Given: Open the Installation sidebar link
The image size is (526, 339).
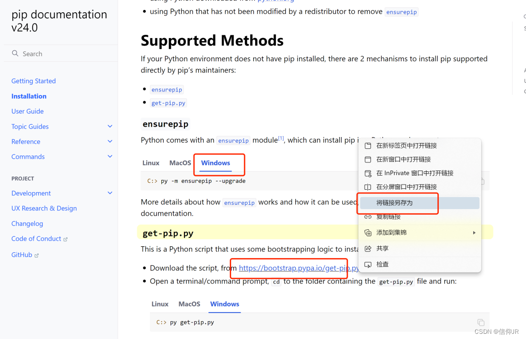Looking at the screenshot, I should (x=29, y=97).
